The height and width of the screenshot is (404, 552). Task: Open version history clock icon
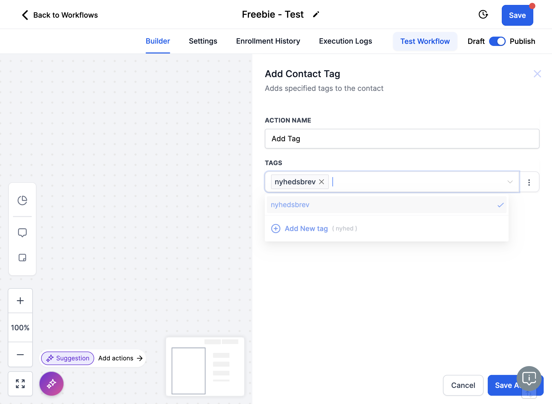[483, 15]
